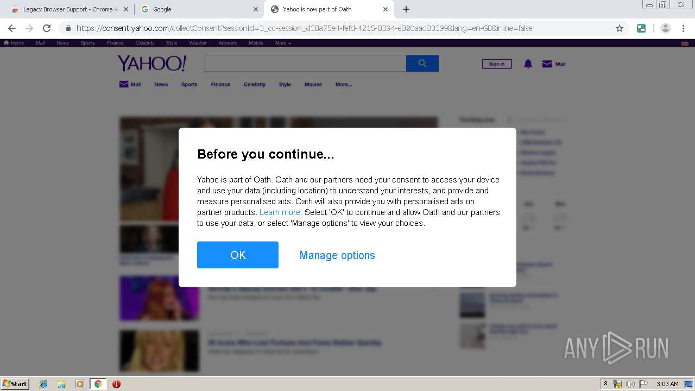The image size is (695, 391).
Task: Open Style in the top purple bar
Action: pos(172,43)
